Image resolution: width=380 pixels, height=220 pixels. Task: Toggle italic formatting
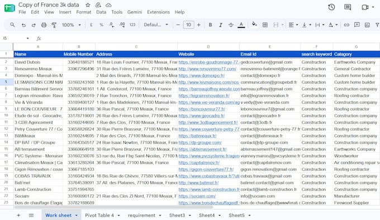(x=221, y=25)
